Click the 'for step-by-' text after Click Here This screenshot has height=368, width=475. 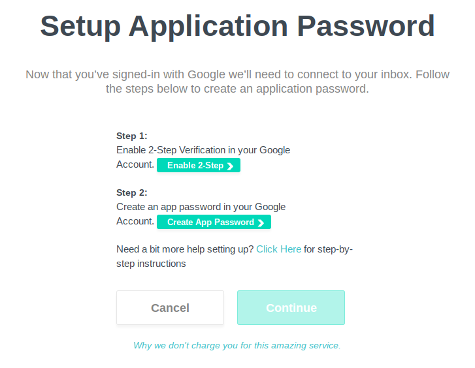pyautogui.click(x=328, y=249)
